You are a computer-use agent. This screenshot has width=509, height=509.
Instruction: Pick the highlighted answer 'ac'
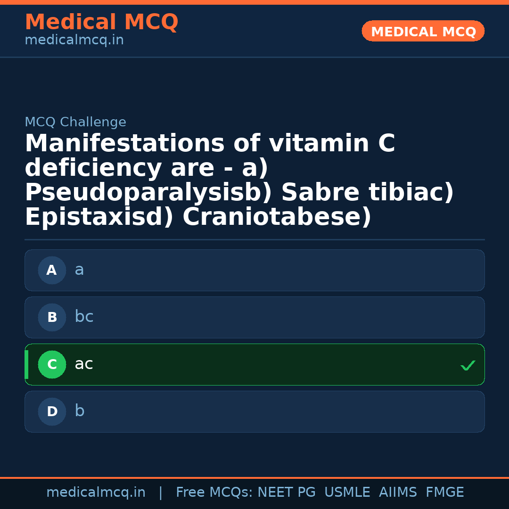254,365
